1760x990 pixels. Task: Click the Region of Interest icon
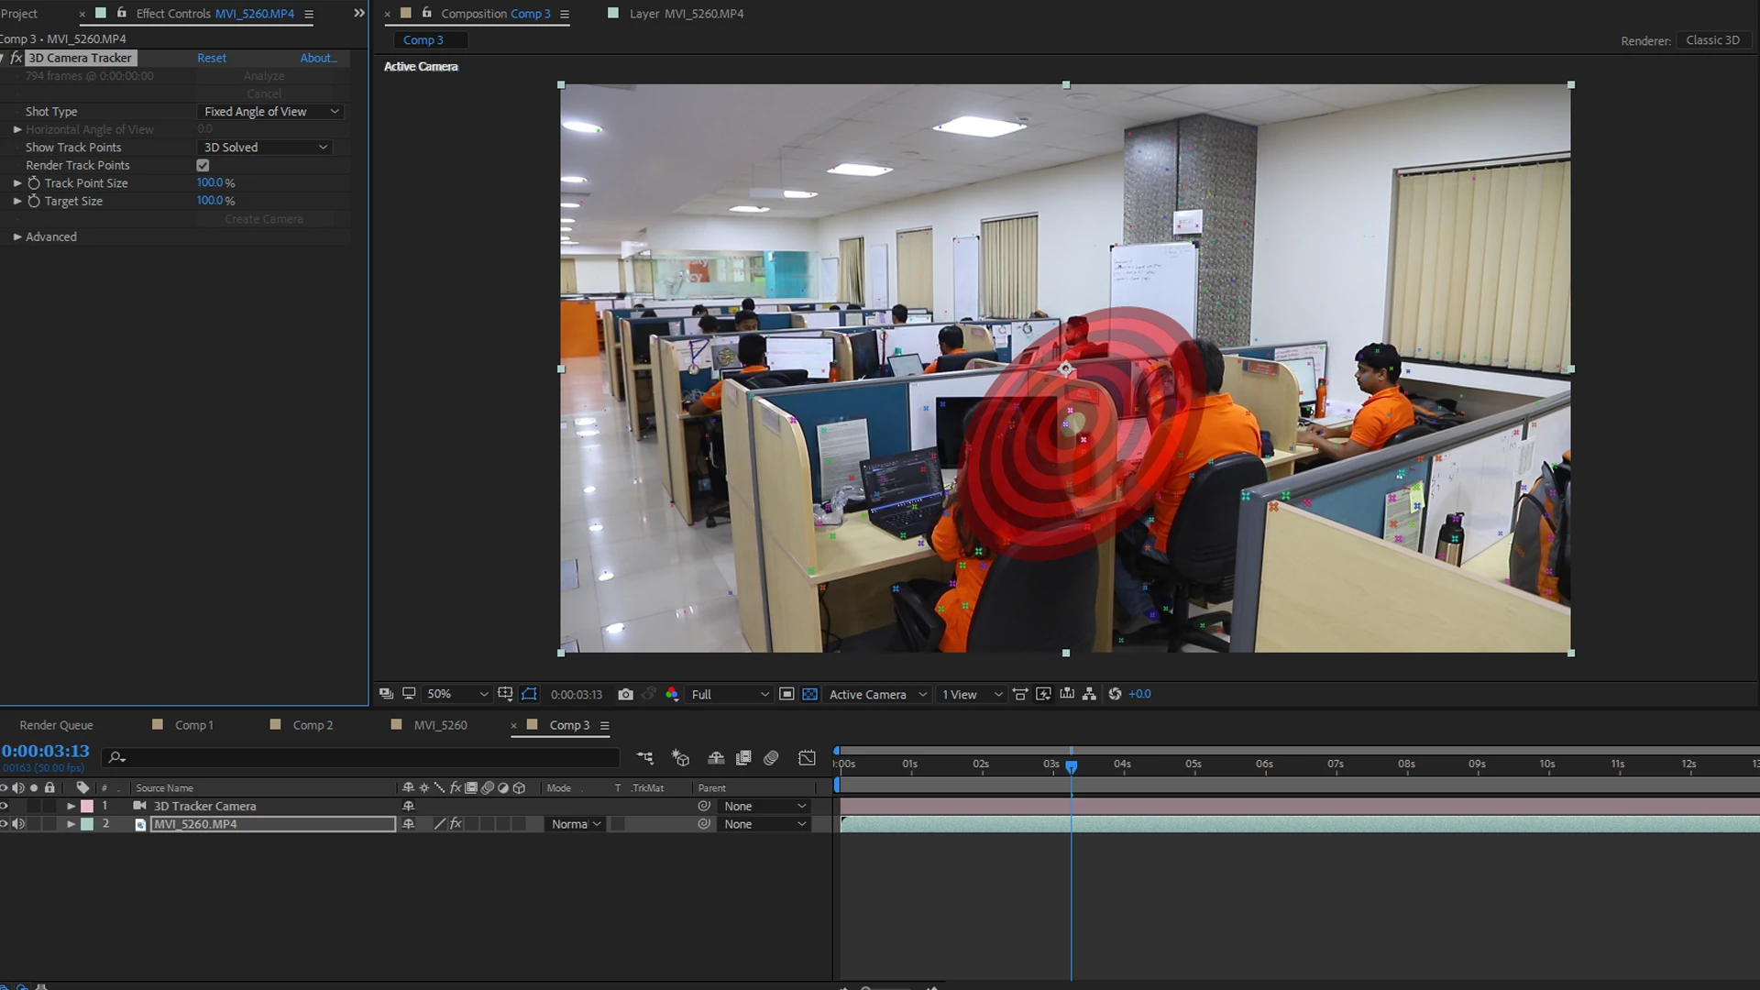(786, 695)
